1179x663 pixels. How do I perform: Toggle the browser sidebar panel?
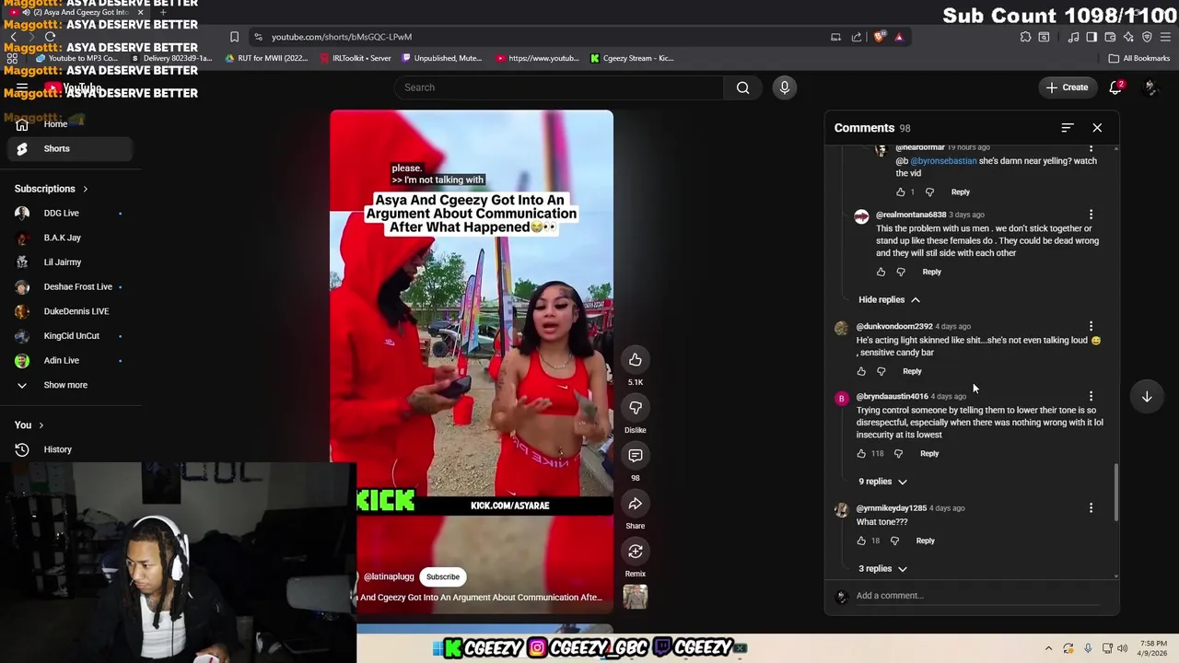pos(1091,37)
